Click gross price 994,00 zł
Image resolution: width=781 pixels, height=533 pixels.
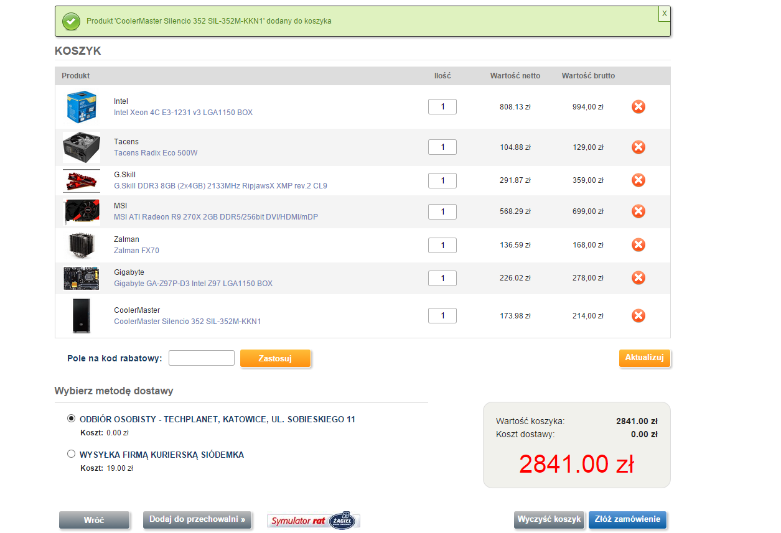[588, 107]
